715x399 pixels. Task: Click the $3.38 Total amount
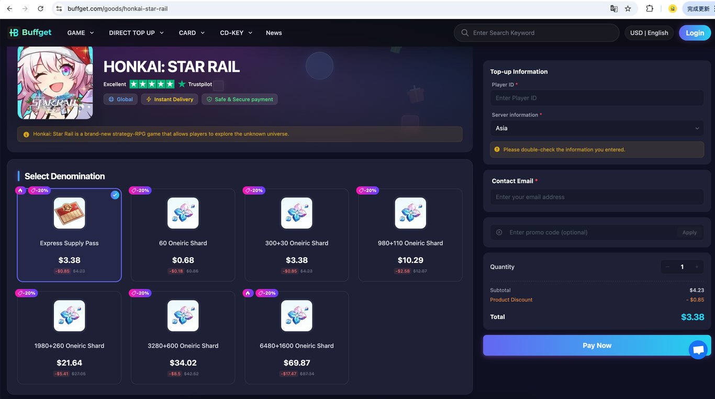coord(692,317)
